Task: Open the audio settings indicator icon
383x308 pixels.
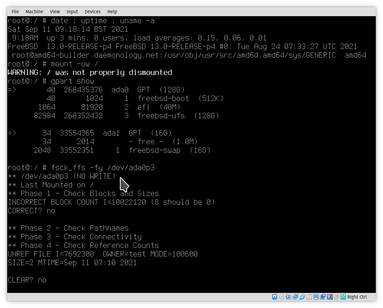Action: pyautogui.click(x=288, y=297)
